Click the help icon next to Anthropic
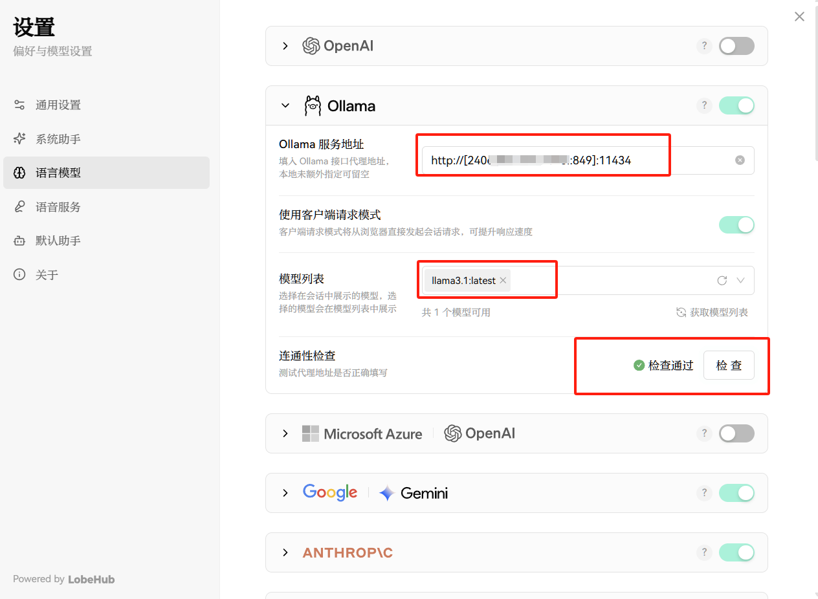 (x=704, y=552)
